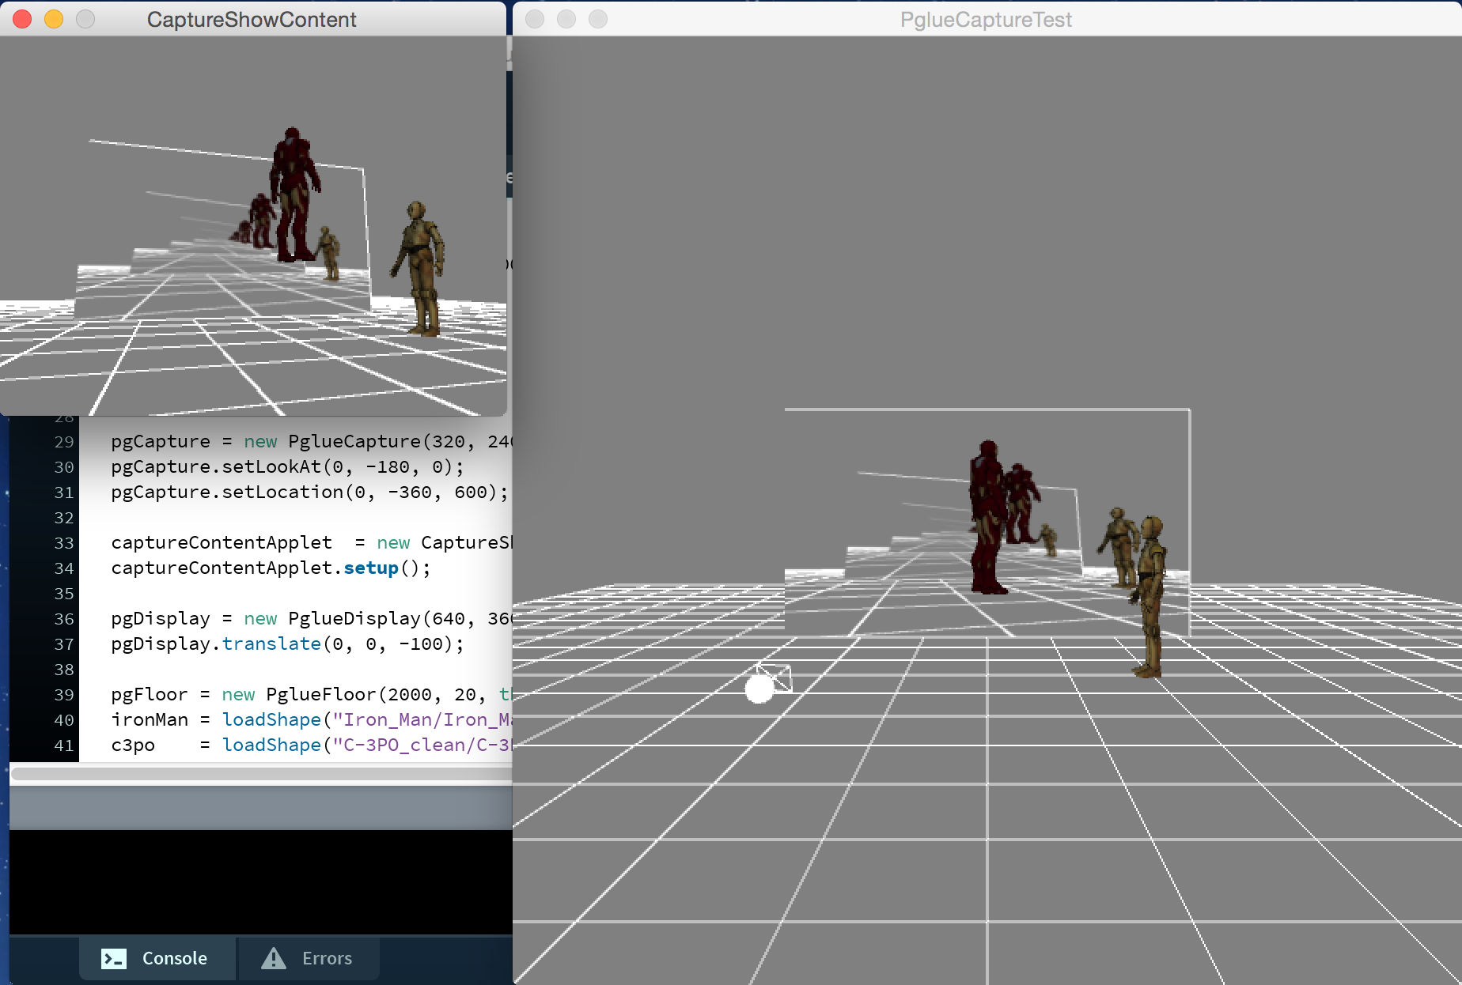Click the CaptureShowContent title text
The image size is (1462, 985).
pos(252,19)
